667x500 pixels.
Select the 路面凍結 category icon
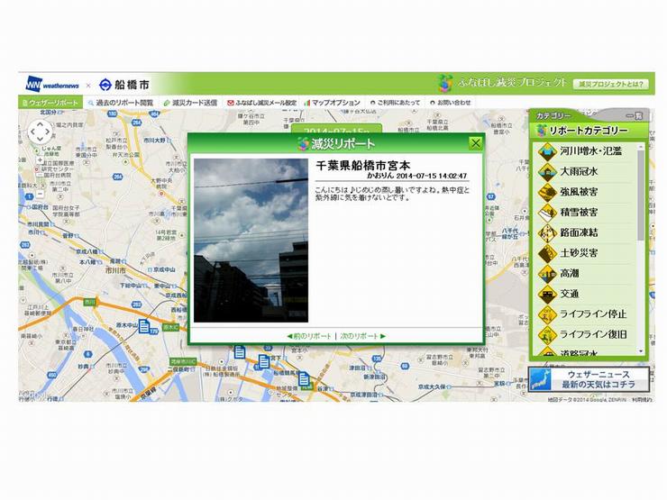point(547,233)
